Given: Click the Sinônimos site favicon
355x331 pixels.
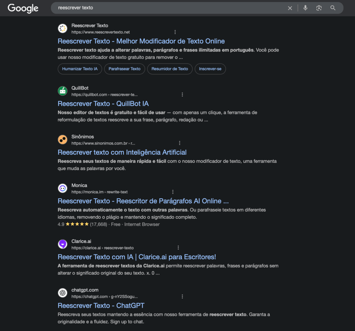Looking at the screenshot, I should [x=62, y=140].
